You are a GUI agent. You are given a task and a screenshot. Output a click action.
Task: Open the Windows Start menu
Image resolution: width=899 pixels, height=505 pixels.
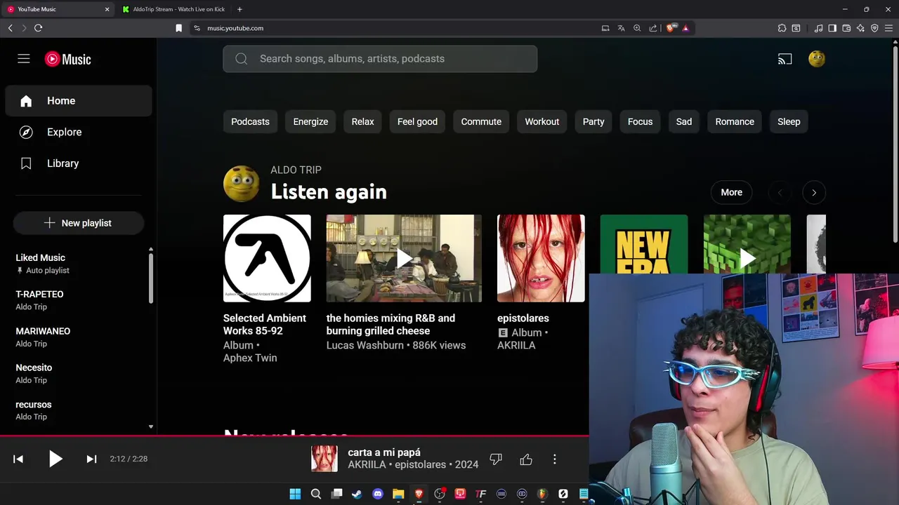click(295, 494)
